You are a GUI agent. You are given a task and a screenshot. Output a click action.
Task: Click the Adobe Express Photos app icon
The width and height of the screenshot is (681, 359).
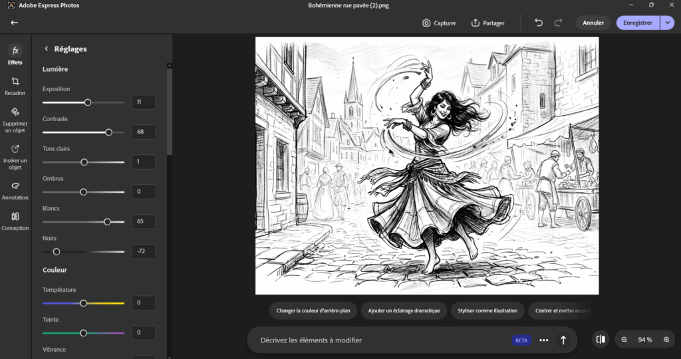[11, 5]
